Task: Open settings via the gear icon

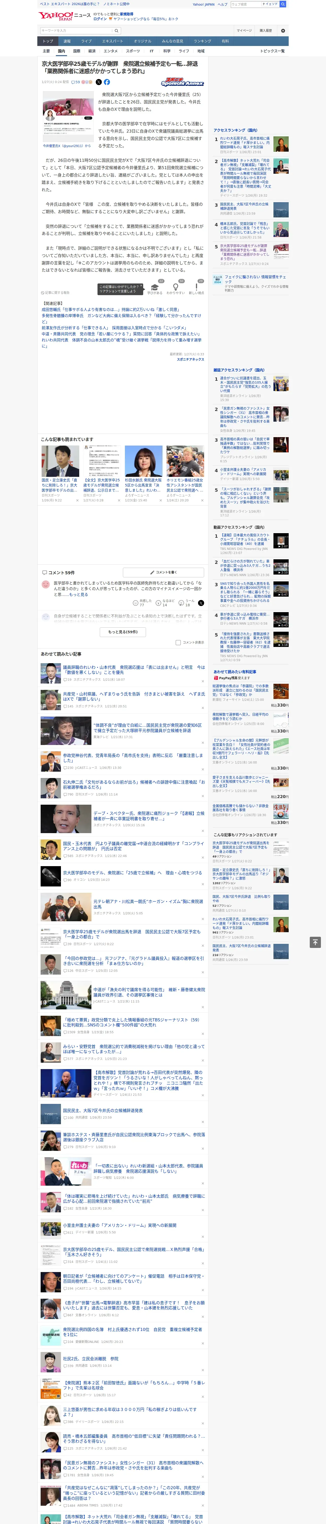Action: 283,31
